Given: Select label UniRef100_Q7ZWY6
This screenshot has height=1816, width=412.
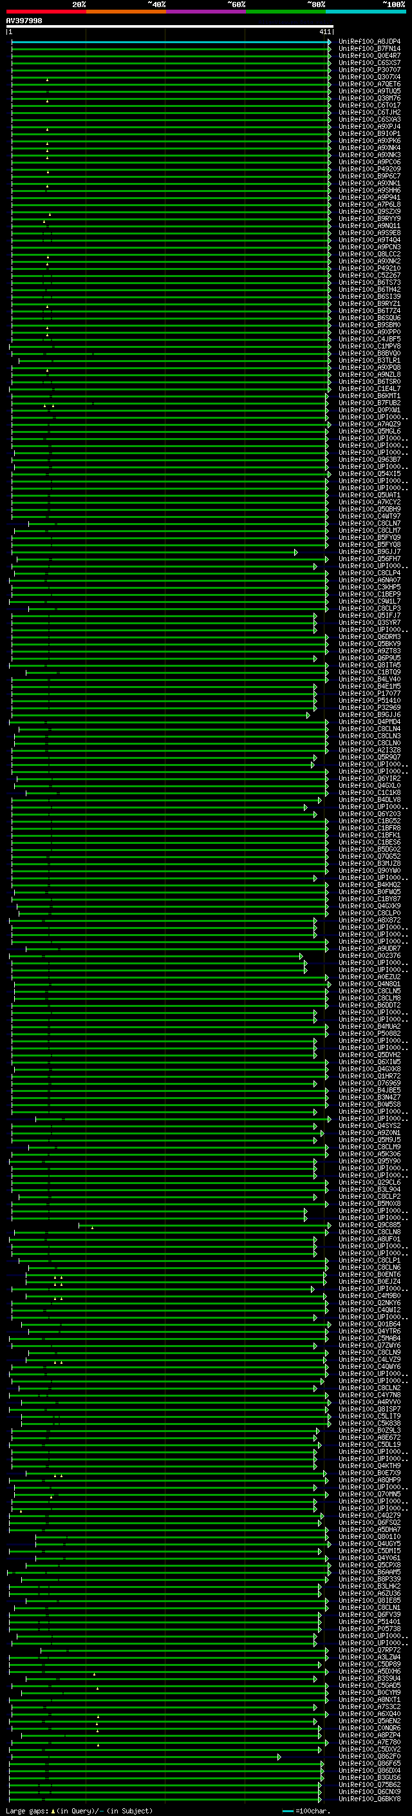Looking at the screenshot, I should 370,1345.
